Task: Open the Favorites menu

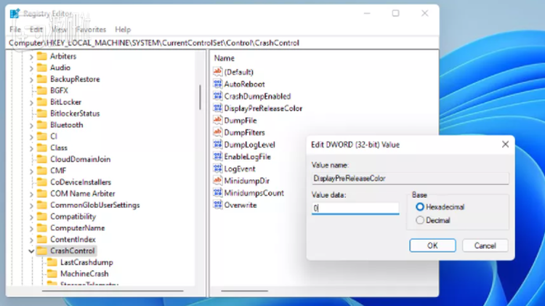Action: click(91, 30)
